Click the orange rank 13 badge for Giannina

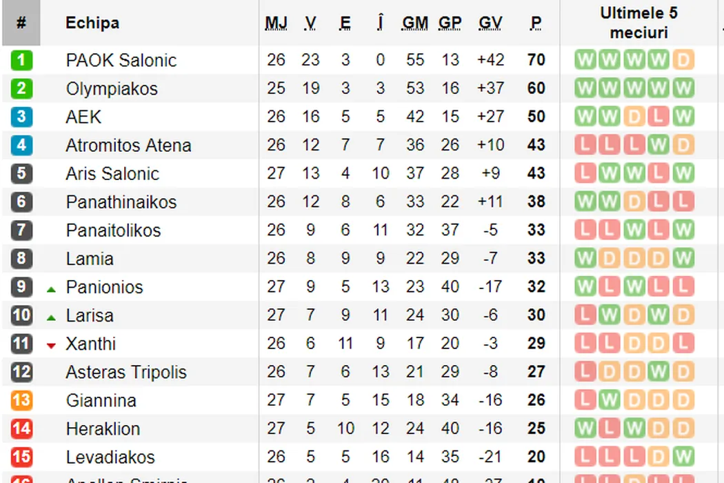tap(21, 400)
